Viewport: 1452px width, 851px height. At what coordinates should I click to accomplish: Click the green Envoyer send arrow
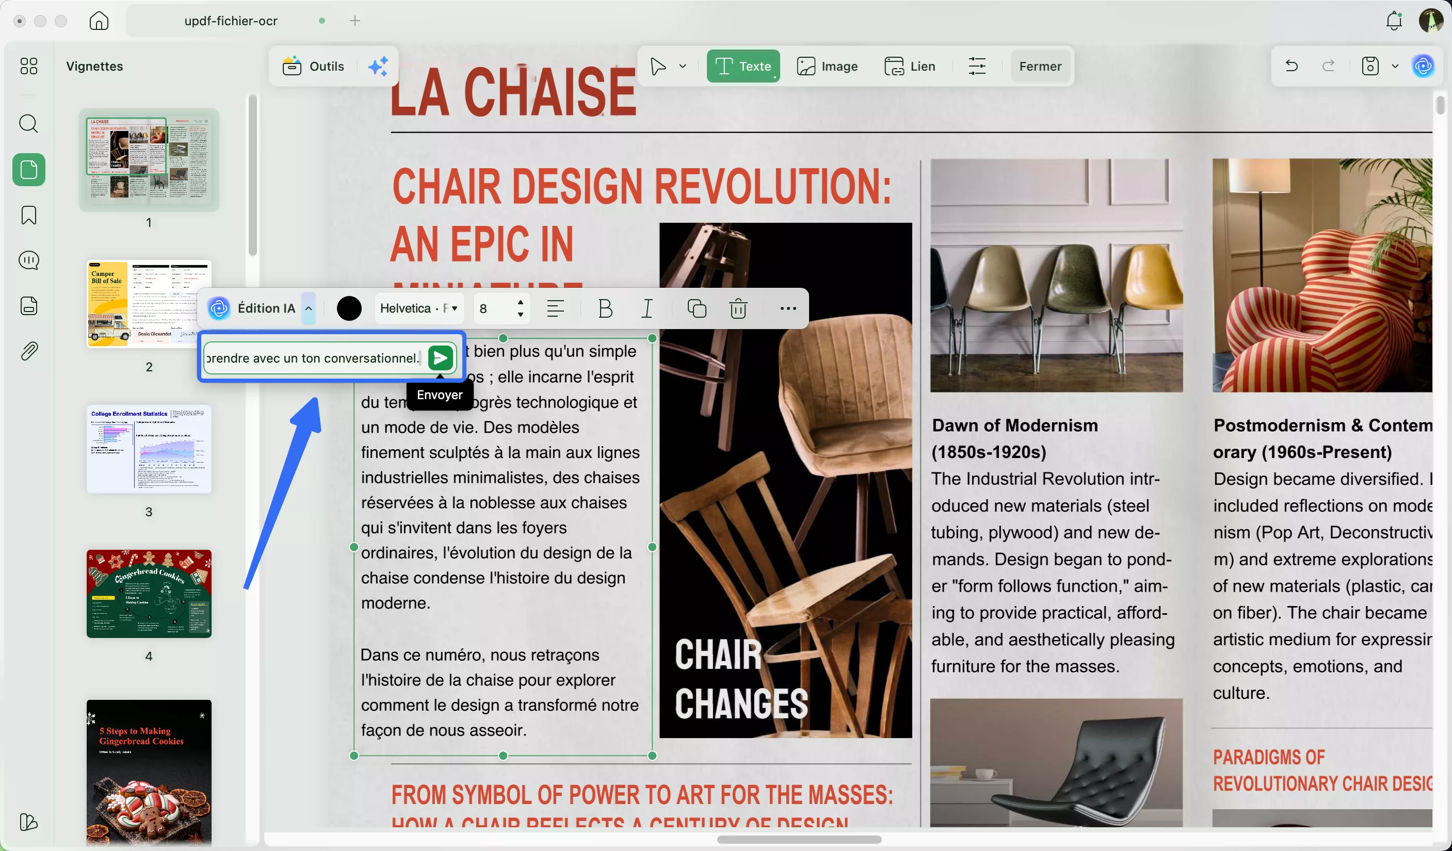point(440,358)
